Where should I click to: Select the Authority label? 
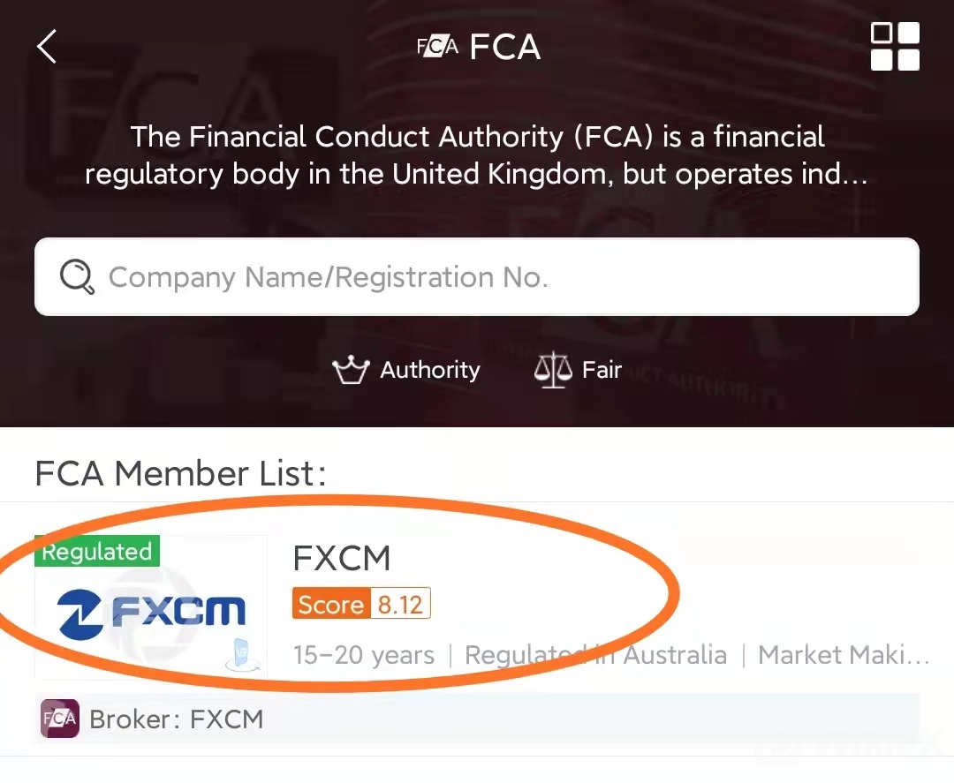430,370
